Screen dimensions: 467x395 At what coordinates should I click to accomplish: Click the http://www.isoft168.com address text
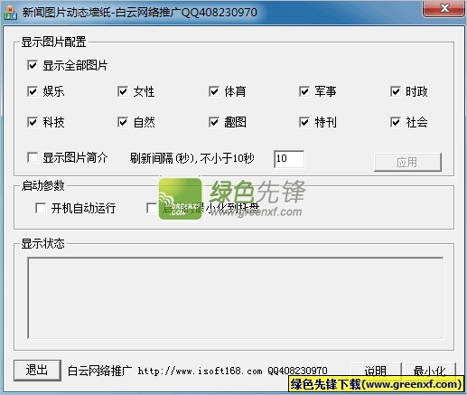(x=200, y=371)
